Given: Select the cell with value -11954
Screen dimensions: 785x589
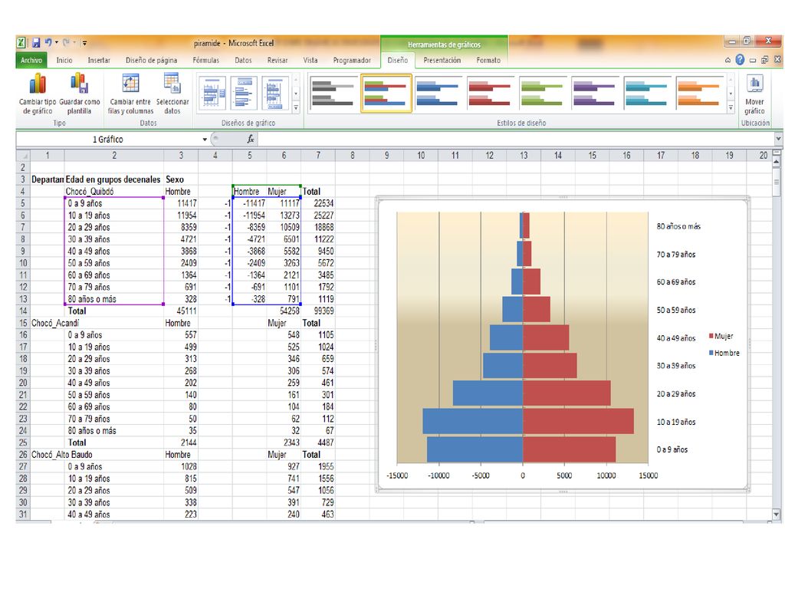Looking at the screenshot, I should pyautogui.click(x=249, y=216).
